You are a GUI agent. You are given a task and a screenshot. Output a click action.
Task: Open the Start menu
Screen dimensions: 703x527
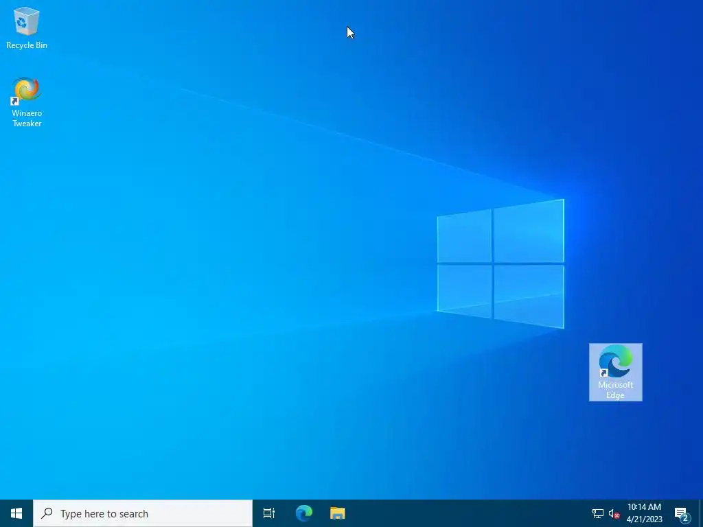coord(16,513)
